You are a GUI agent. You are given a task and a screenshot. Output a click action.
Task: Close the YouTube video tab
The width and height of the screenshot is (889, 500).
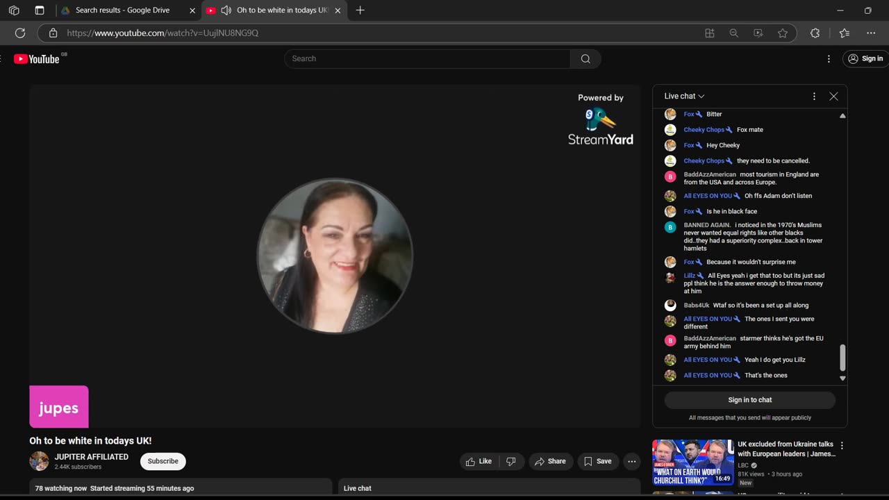(338, 10)
